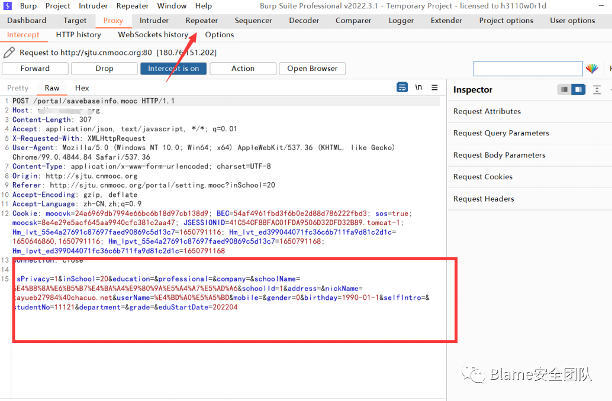Image resolution: width=612 pixels, height=401 pixels.
Task: Click the Content-Type header line
Action: [141, 167]
